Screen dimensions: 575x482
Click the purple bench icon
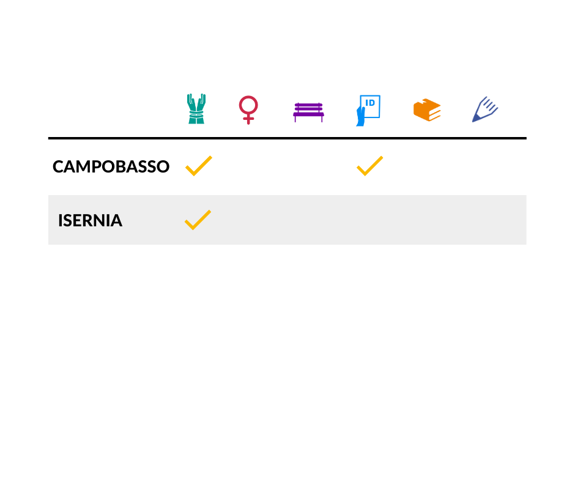click(x=308, y=113)
